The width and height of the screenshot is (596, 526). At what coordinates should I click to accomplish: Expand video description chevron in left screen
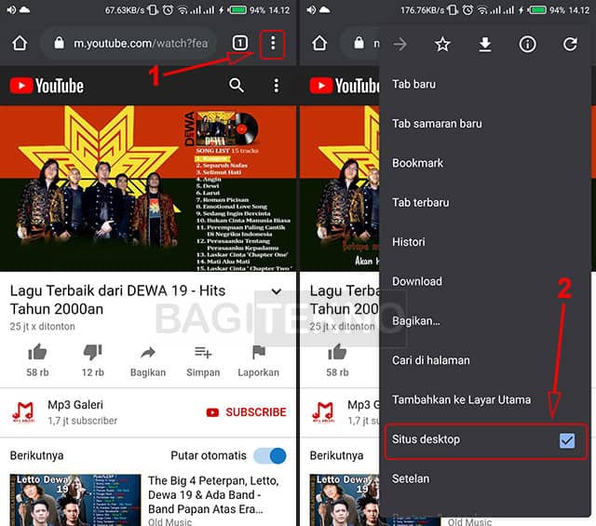277,291
